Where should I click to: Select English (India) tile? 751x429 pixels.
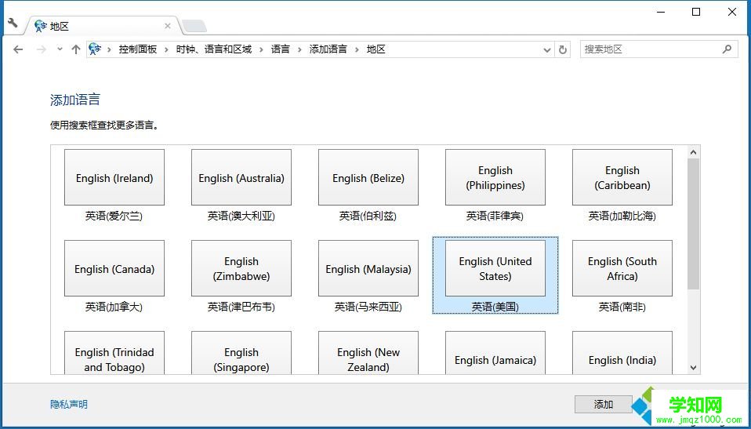pyautogui.click(x=622, y=353)
